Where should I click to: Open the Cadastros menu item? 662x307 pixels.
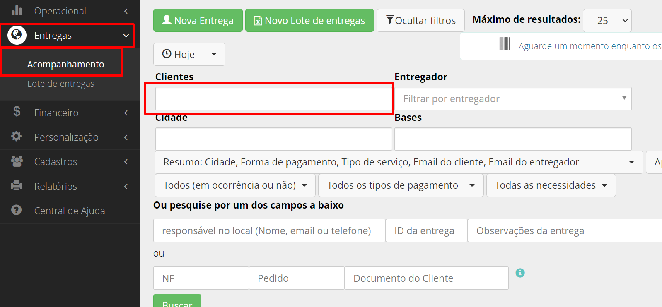tap(70, 162)
